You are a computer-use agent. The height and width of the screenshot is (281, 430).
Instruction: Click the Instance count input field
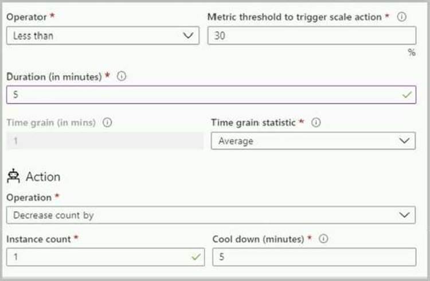(x=97, y=256)
